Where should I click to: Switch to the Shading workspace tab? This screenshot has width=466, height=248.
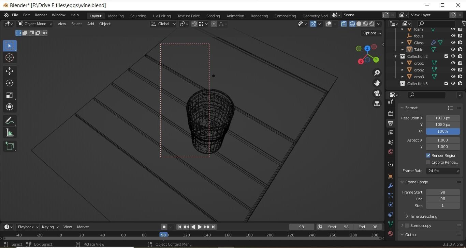[x=213, y=16]
